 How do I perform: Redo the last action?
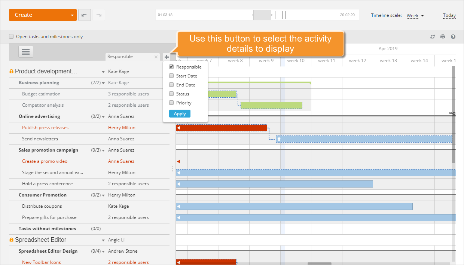click(x=98, y=15)
